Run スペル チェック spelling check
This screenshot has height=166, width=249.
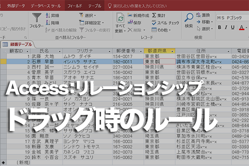pyautogui.click(x=165, y=23)
